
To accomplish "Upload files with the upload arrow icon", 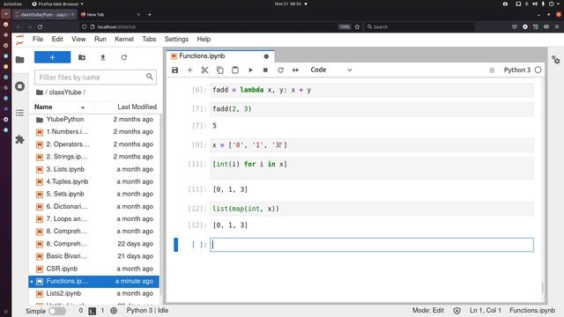I will click(x=103, y=57).
